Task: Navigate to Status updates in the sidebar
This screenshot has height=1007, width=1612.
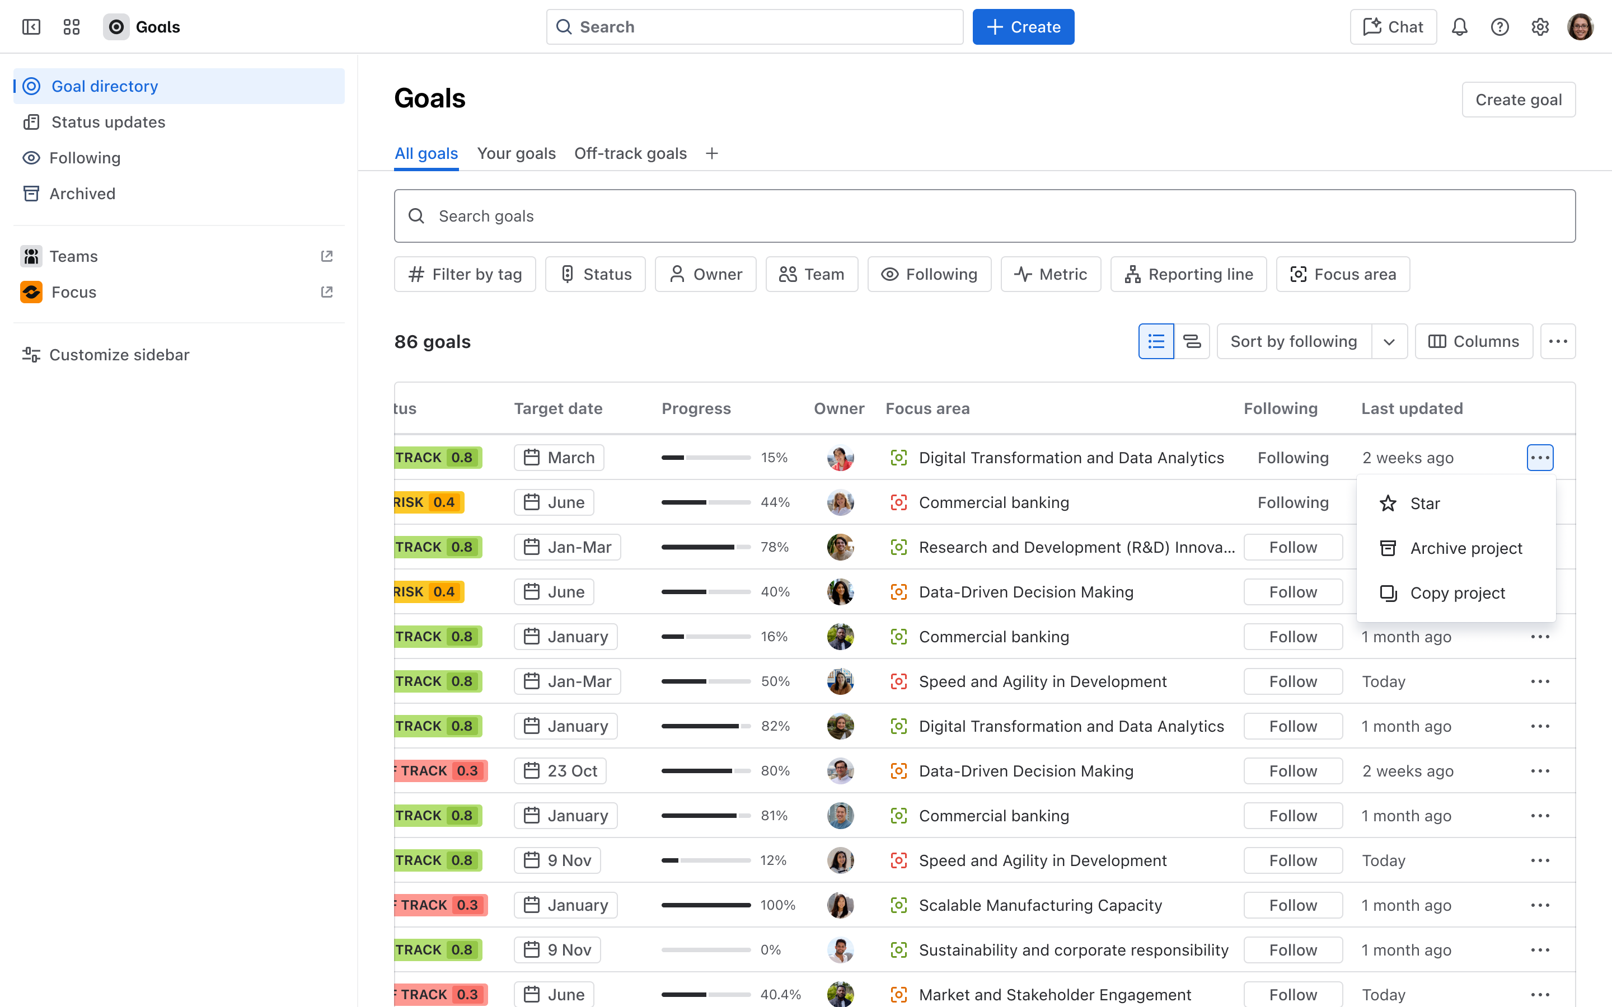Action: coord(108,122)
